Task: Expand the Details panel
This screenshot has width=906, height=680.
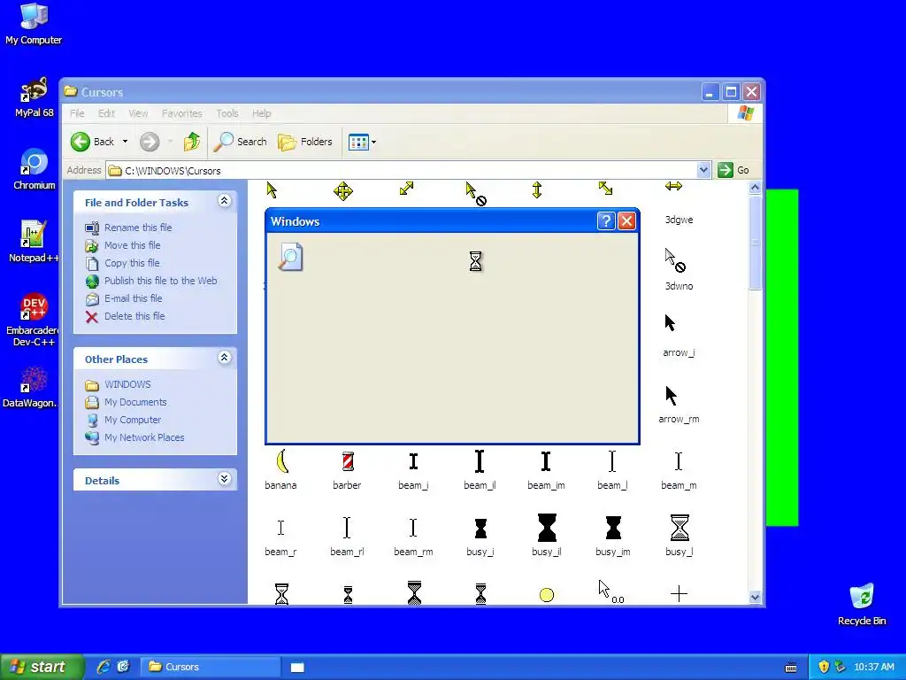Action: tap(224, 479)
